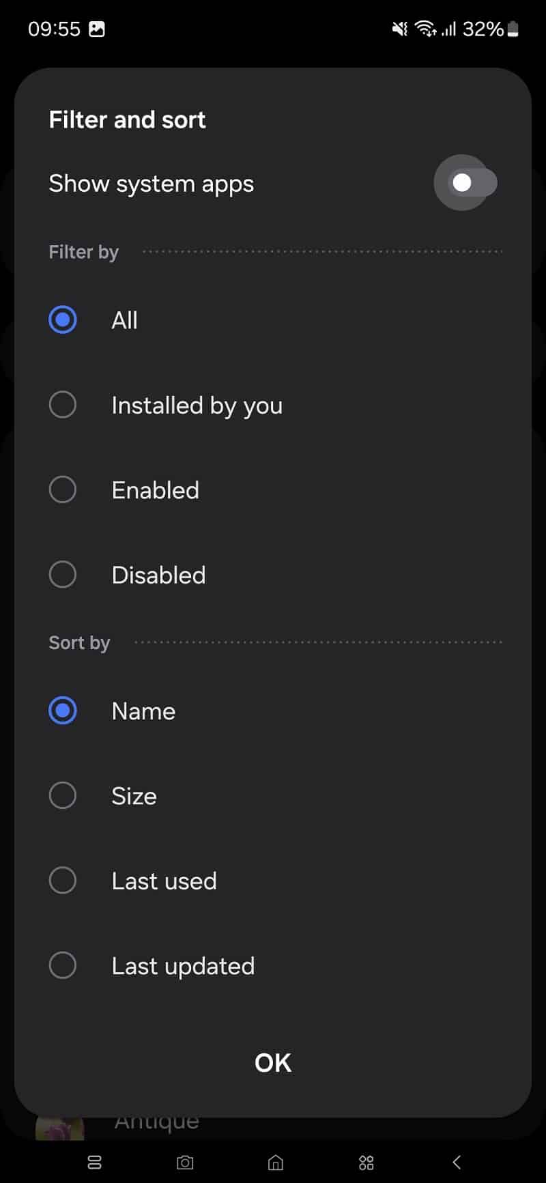Toggle the Show system apps switch
This screenshot has height=1183, width=546.
(x=472, y=183)
